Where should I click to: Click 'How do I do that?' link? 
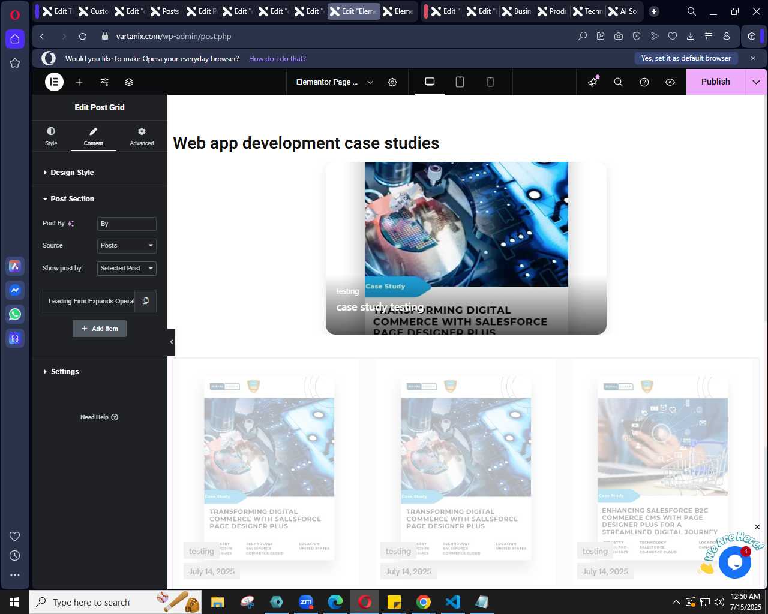[277, 59]
